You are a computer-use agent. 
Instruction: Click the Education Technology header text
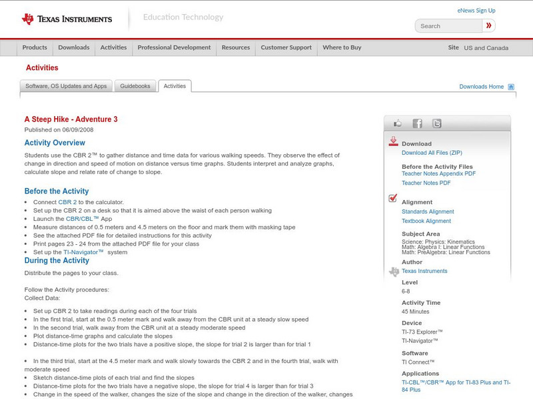tap(183, 17)
